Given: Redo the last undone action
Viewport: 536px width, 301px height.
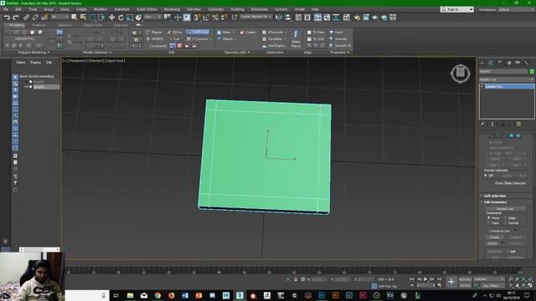Looking at the screenshot, I should click(16, 18).
